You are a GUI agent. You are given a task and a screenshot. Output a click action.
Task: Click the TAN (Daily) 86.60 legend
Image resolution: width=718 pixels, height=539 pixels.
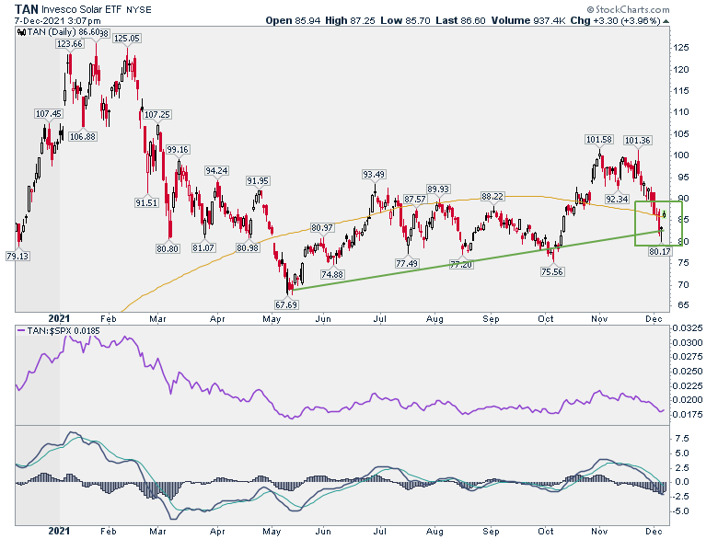click(x=64, y=32)
